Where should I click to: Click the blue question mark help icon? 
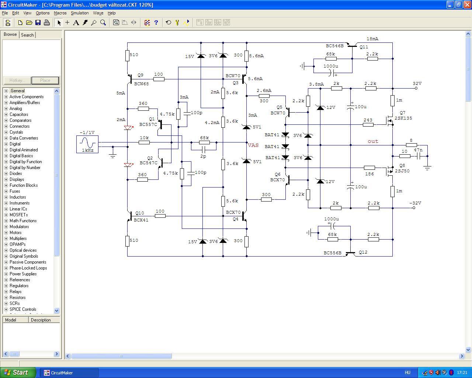156,23
